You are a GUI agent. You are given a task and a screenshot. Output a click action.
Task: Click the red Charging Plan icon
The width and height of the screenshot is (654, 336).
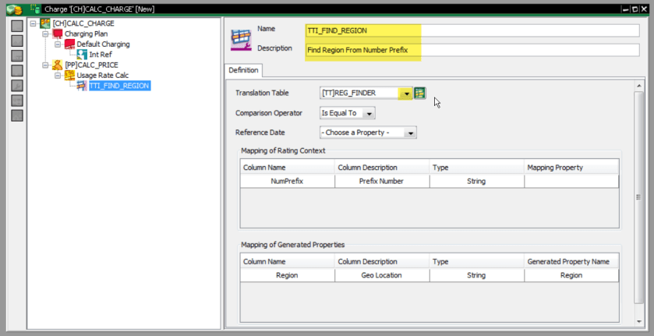pos(57,34)
